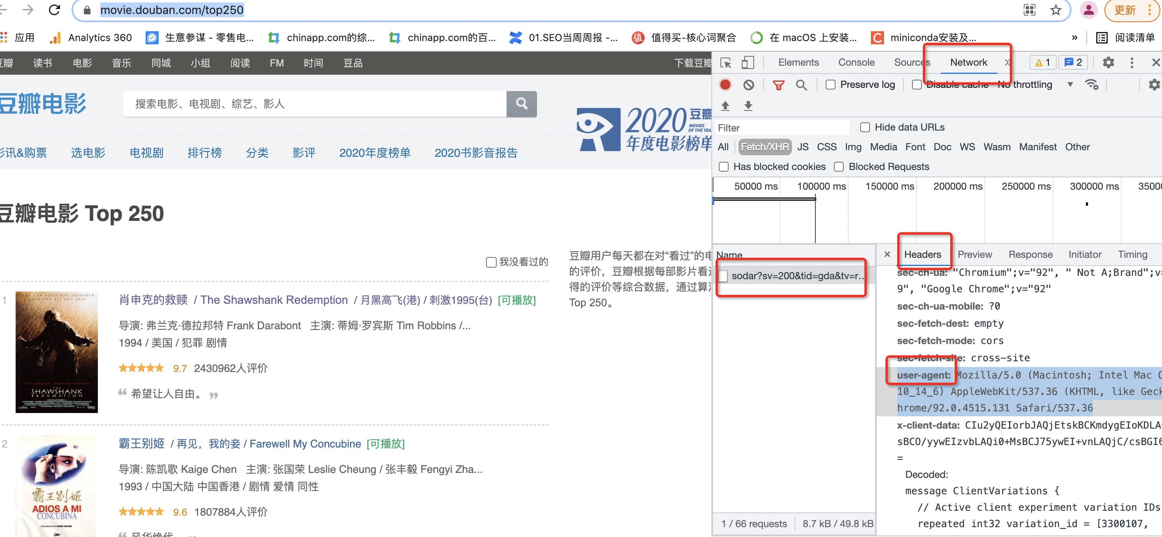Filter requests by Fetch/XHR
The height and width of the screenshot is (537, 1162).
(x=764, y=147)
